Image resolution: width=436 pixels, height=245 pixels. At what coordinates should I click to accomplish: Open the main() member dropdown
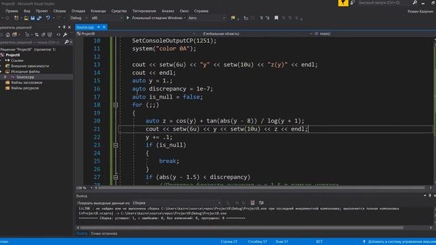point(374,33)
